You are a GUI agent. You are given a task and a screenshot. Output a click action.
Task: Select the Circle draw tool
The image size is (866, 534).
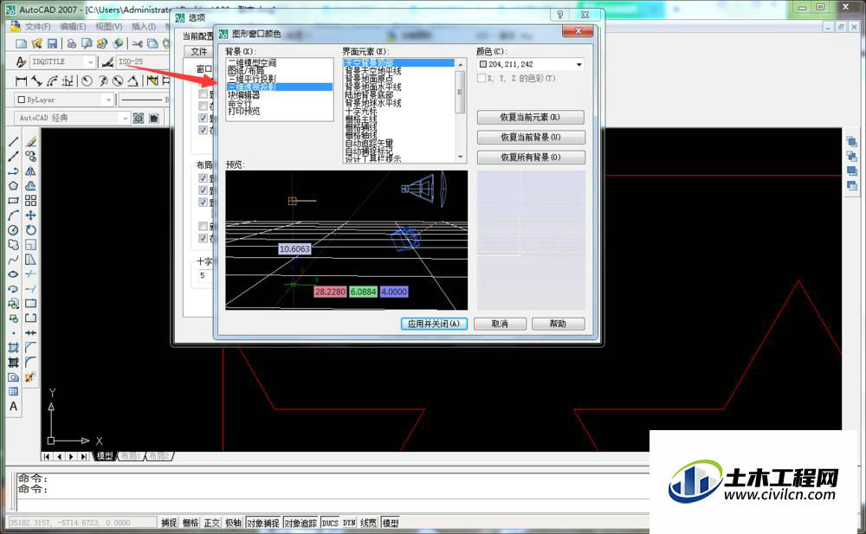tap(14, 229)
